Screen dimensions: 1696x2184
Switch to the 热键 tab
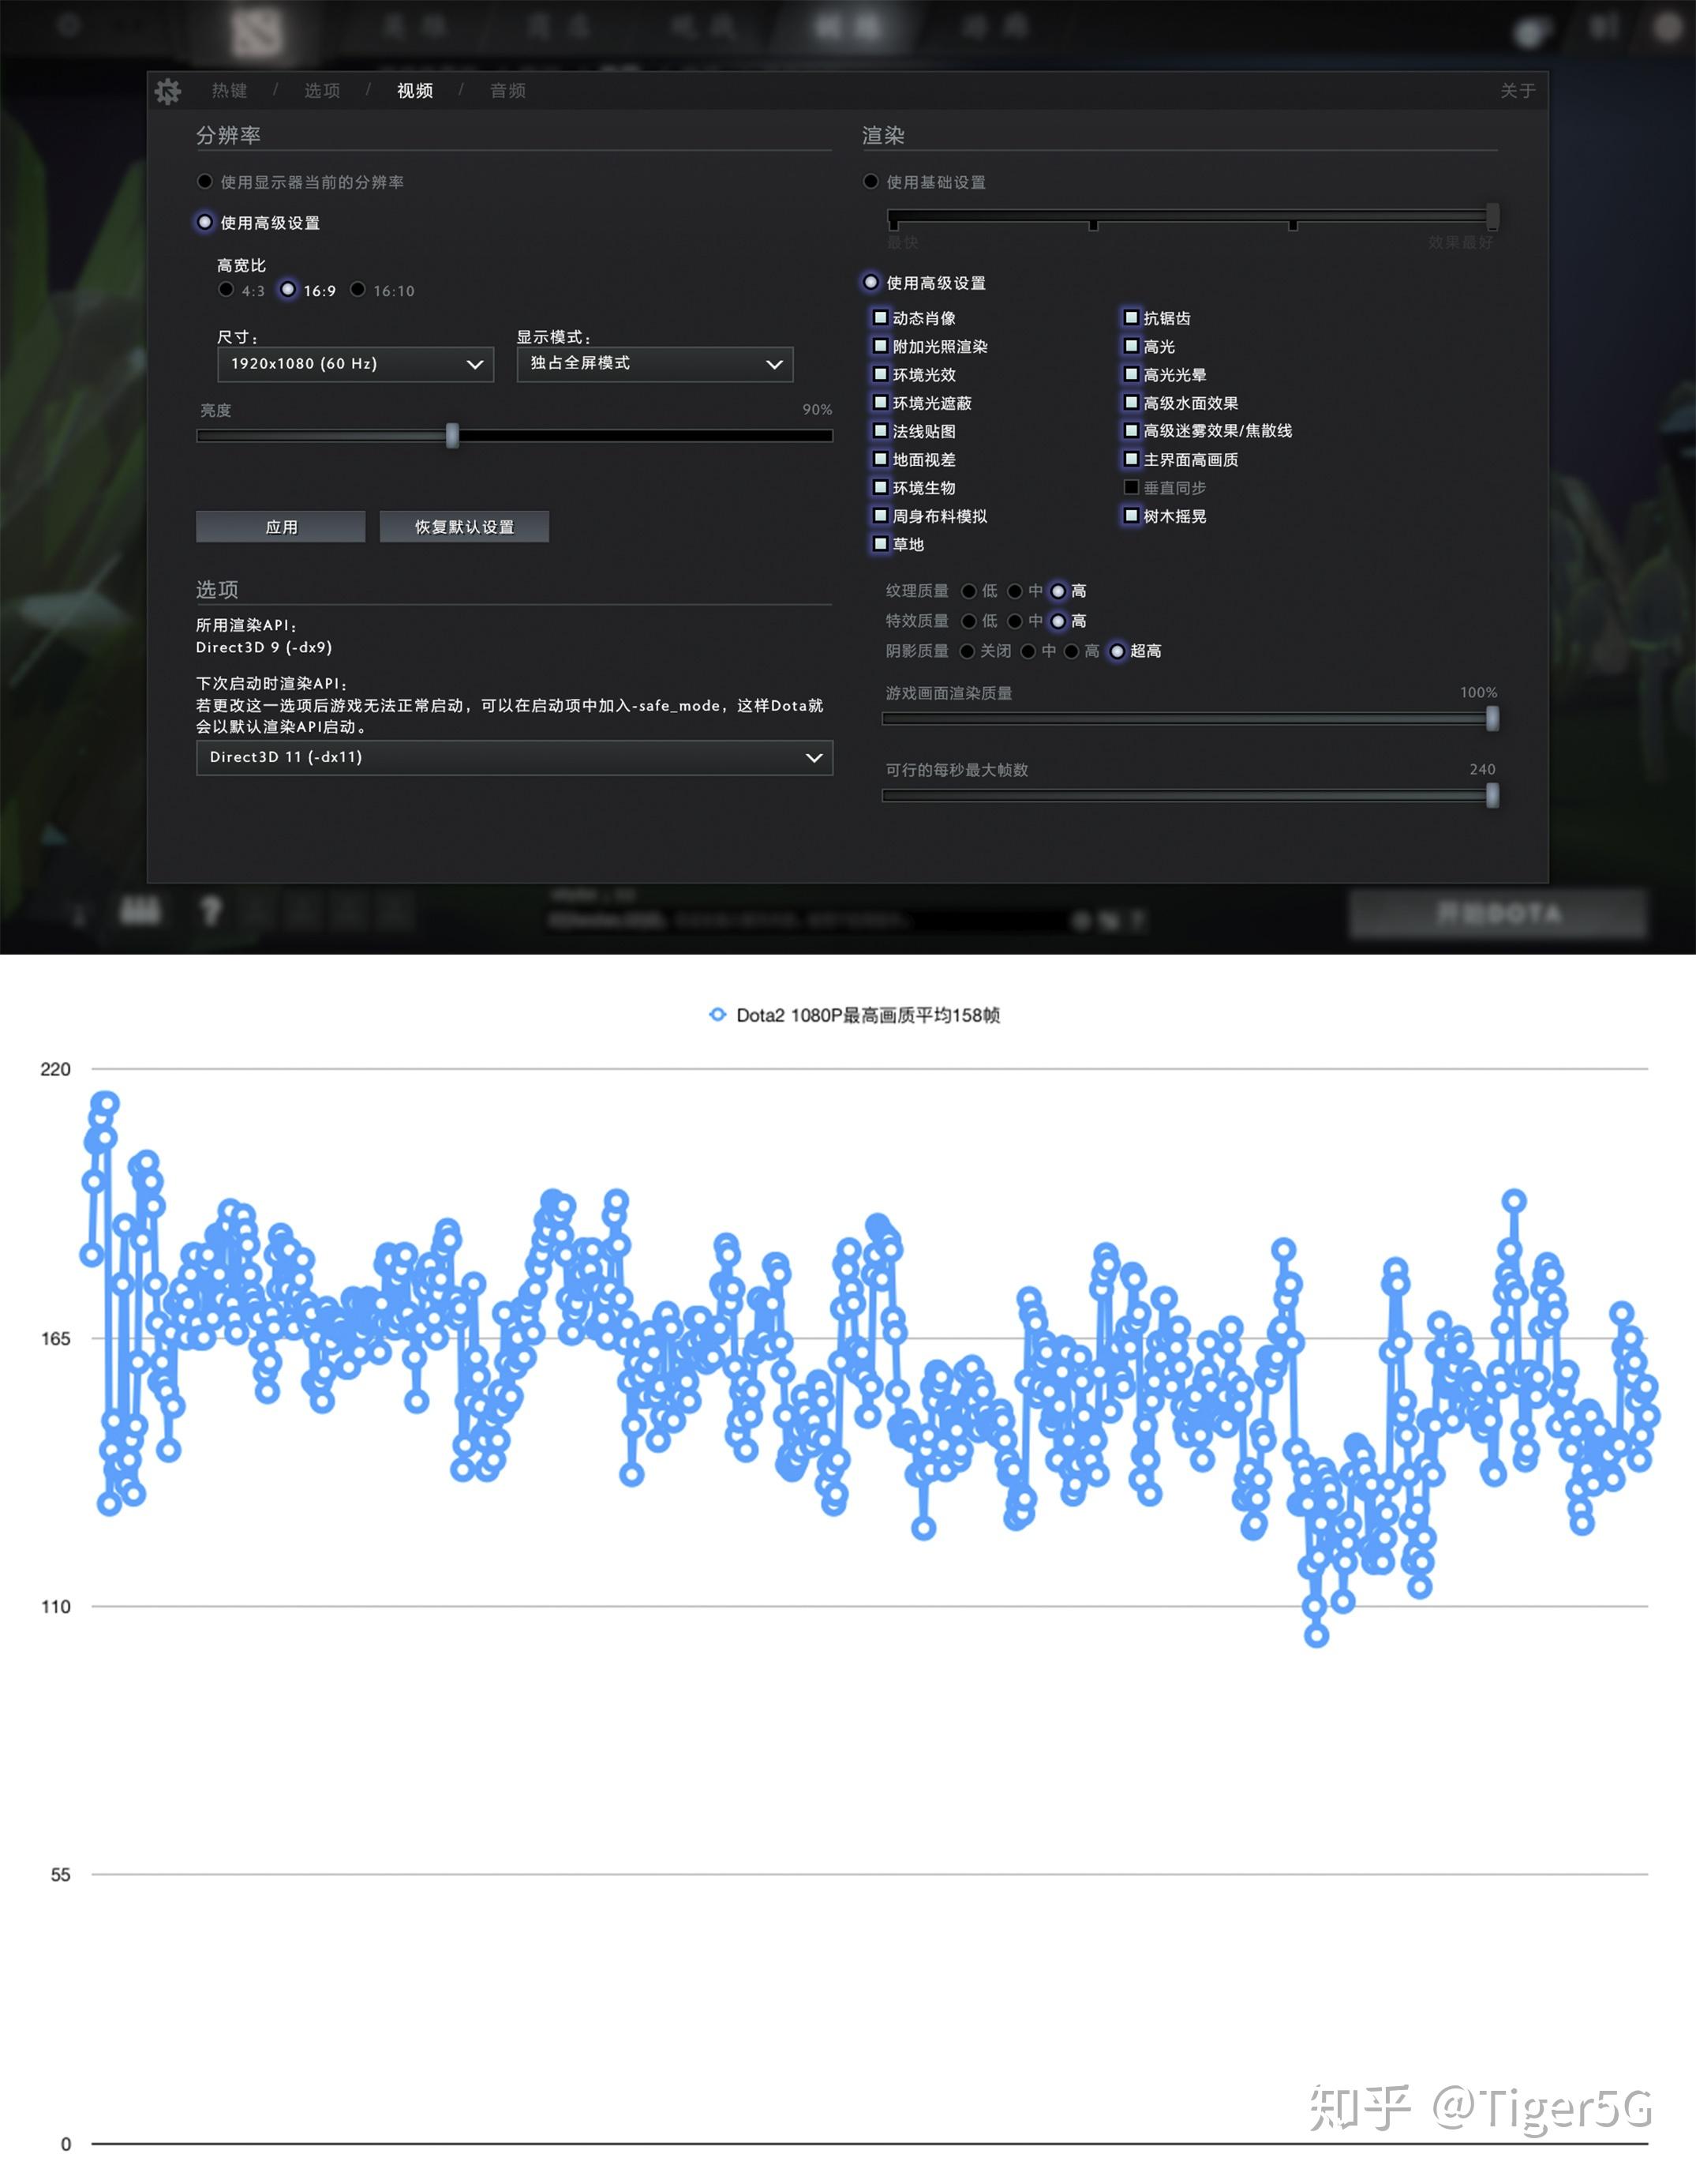pos(230,91)
